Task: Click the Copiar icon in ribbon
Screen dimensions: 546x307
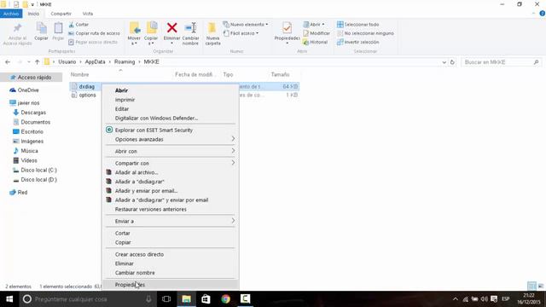Action: click(42, 28)
